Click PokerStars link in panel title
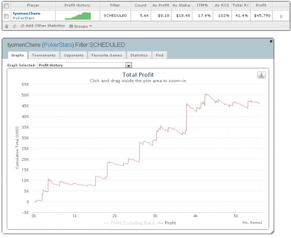Screen dimensions: 291x238 (x=58, y=45)
